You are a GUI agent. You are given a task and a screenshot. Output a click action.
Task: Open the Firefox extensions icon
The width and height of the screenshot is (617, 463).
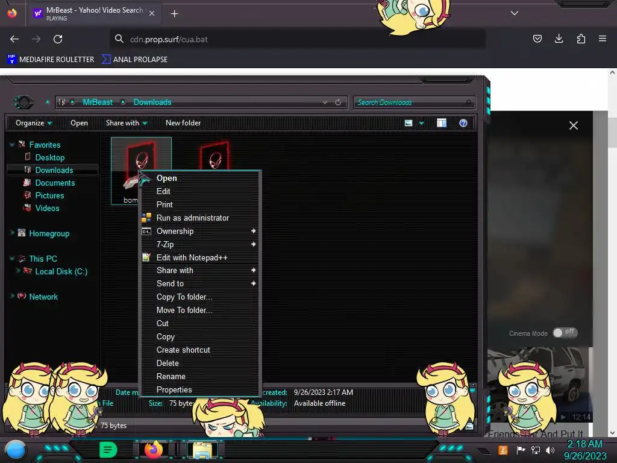(x=581, y=39)
